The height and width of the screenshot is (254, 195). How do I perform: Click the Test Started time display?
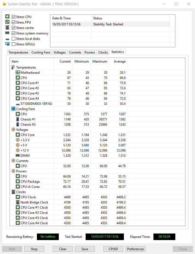point(105,237)
